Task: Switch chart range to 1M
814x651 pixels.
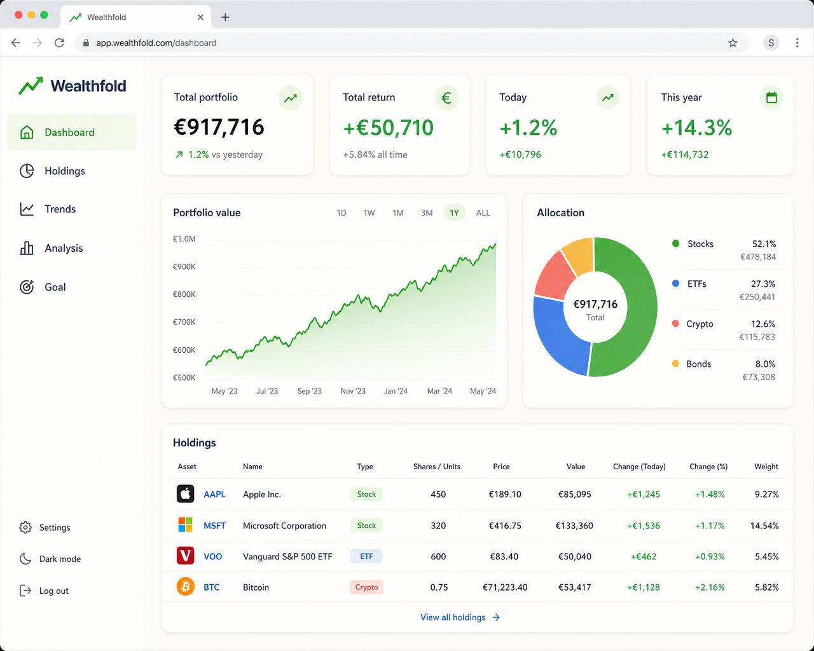Action: tap(398, 213)
